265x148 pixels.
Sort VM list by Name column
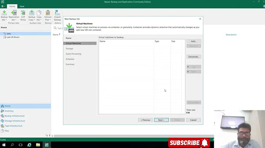tap(126, 41)
